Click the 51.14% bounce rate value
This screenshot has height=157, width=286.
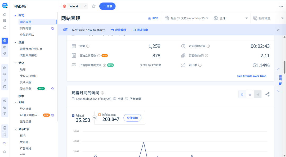(261, 65)
